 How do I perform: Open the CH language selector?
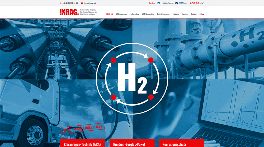pos(201,14)
